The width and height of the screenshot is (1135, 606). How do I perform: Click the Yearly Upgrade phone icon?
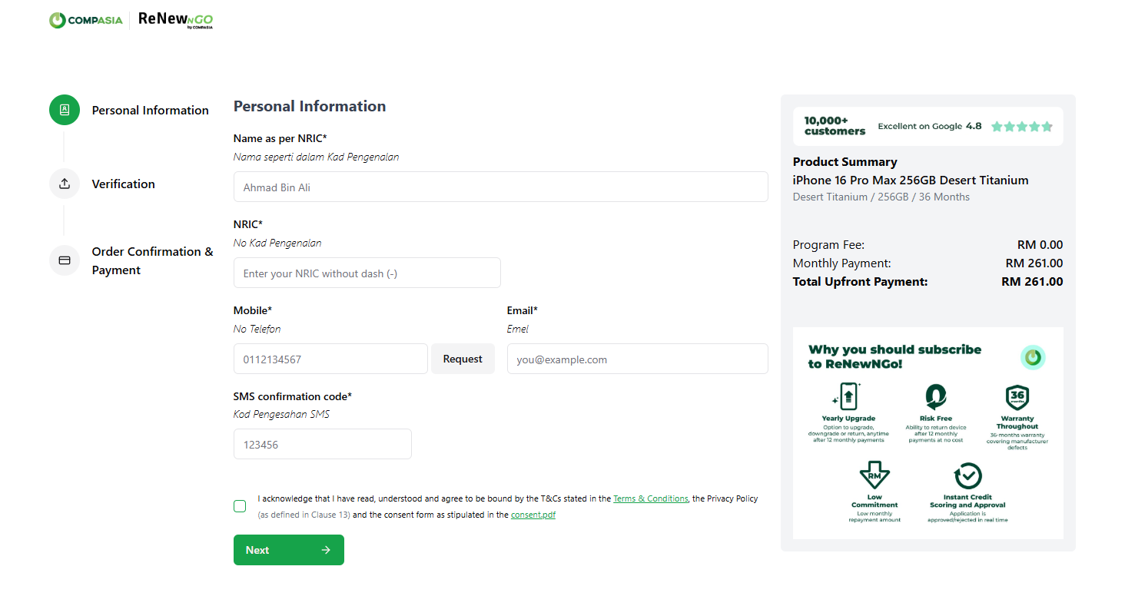848,397
